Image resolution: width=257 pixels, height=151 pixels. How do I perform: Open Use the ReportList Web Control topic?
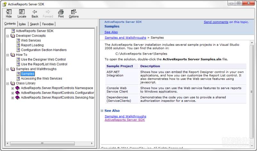point(44,64)
